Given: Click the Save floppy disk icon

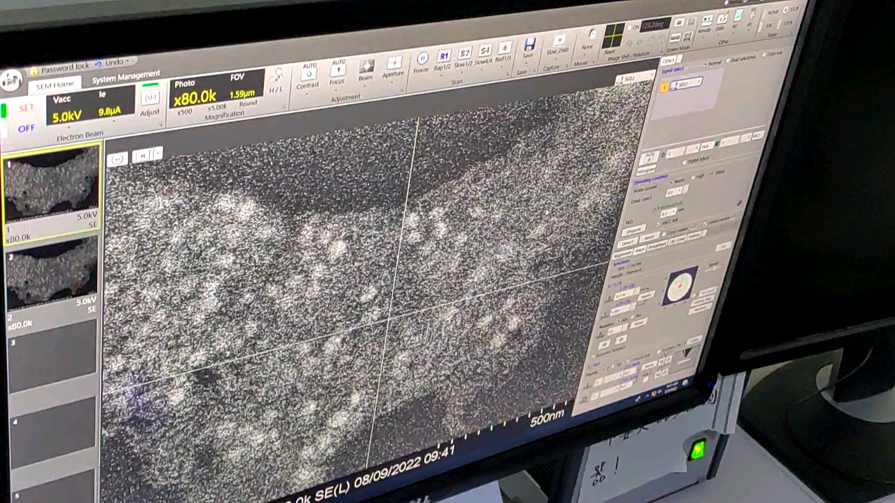Looking at the screenshot, I should [x=529, y=45].
